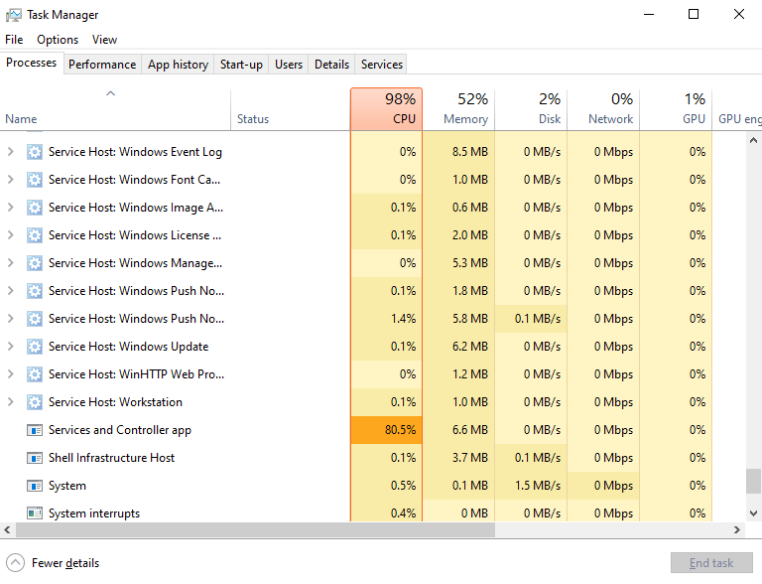Switch to the Start-up tab

[x=241, y=65]
